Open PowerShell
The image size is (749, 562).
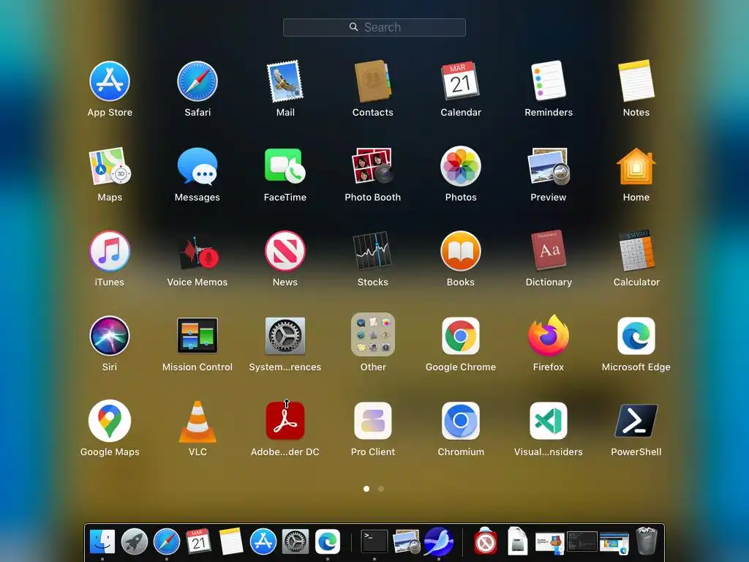[x=636, y=421]
